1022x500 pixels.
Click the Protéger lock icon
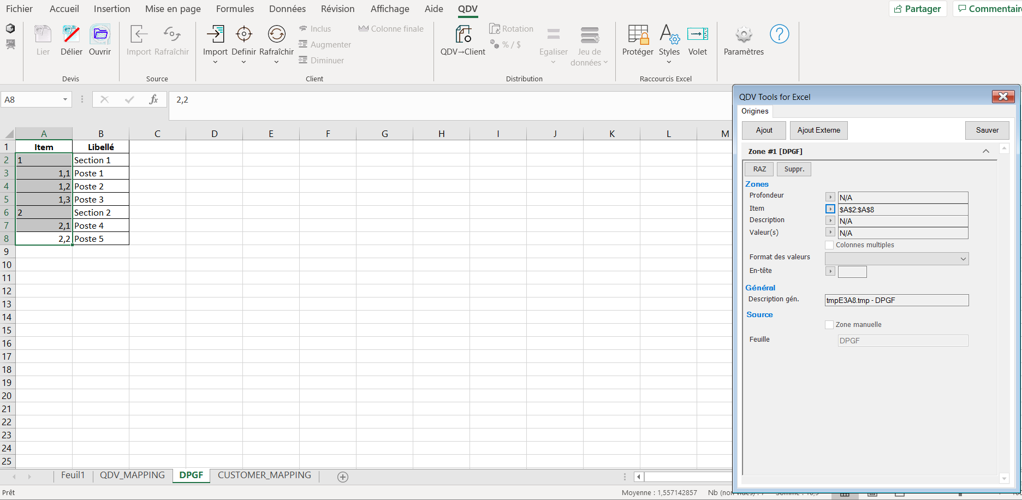638,34
